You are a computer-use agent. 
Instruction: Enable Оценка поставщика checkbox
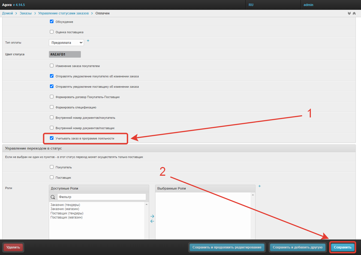tap(52, 32)
